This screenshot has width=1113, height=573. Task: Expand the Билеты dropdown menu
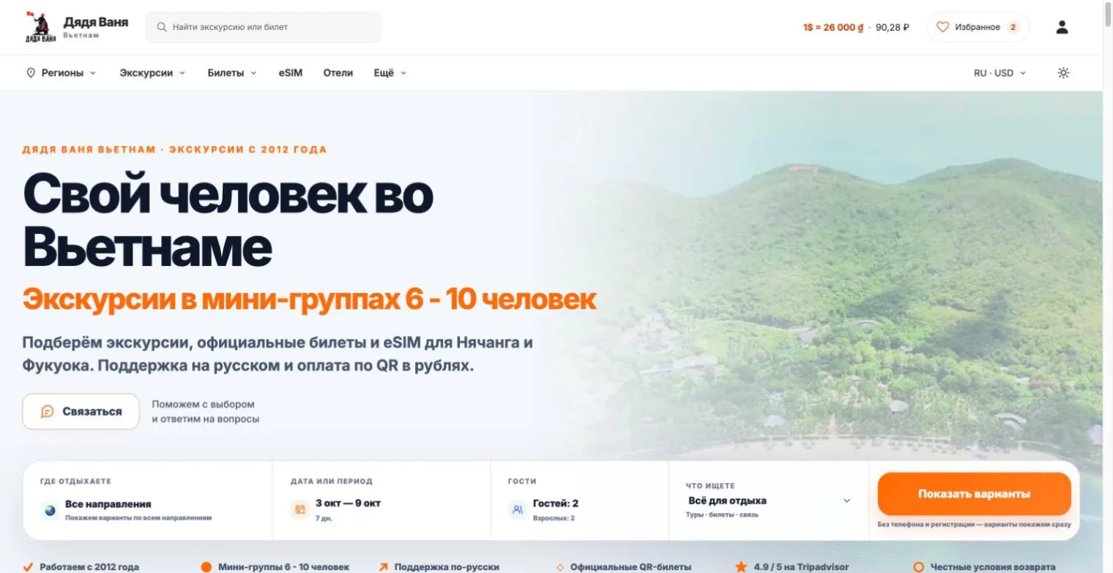(232, 73)
